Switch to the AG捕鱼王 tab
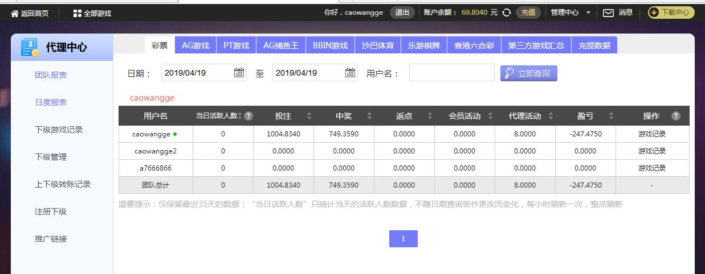This screenshot has height=274, width=705. [281, 45]
